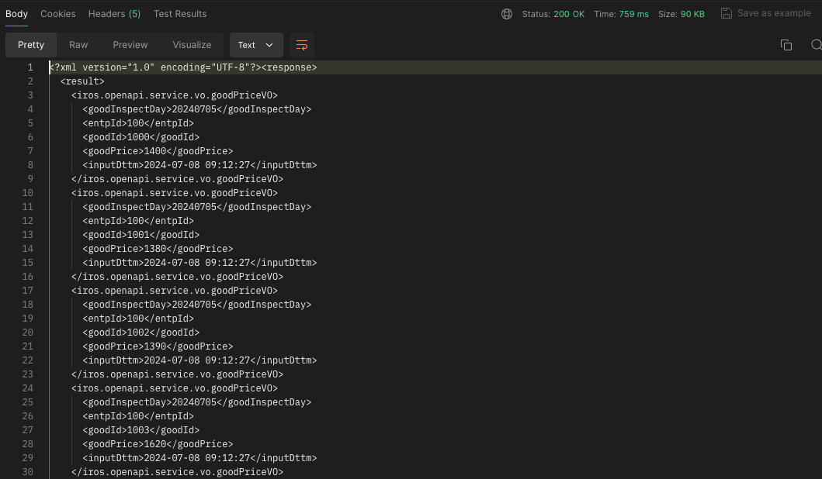Viewport: 822px width, 479px height.
Task: Click the Save as example disk icon
Action: point(727,13)
